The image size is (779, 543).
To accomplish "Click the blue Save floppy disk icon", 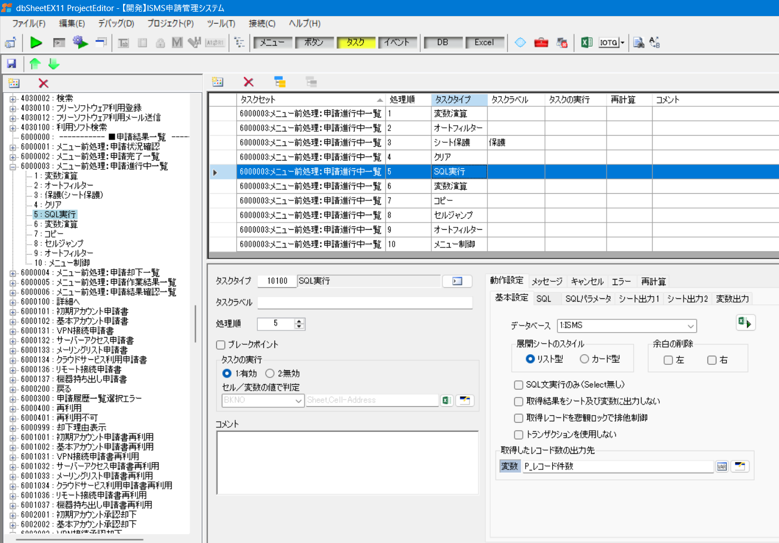I will [x=11, y=64].
